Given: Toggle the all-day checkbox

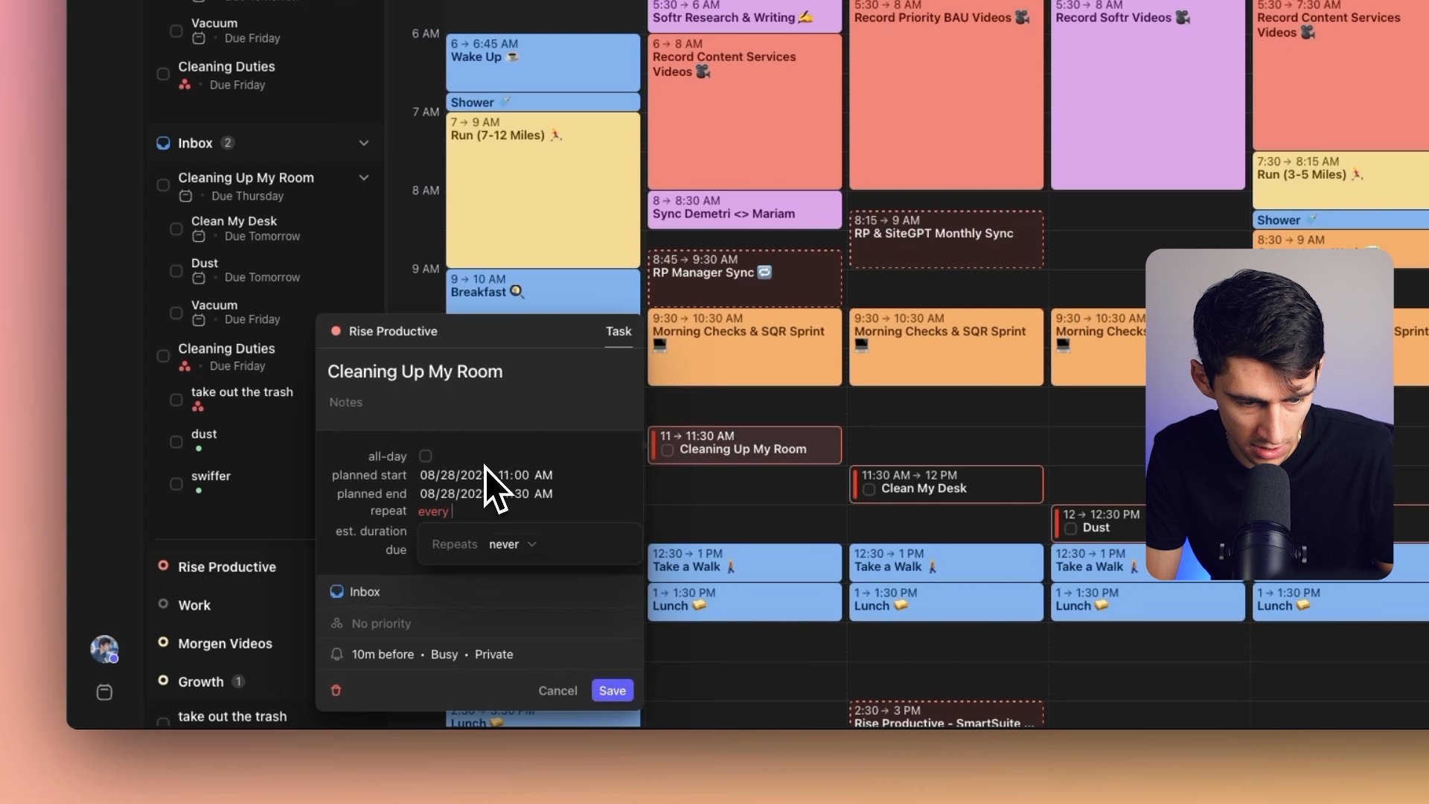Looking at the screenshot, I should point(425,456).
